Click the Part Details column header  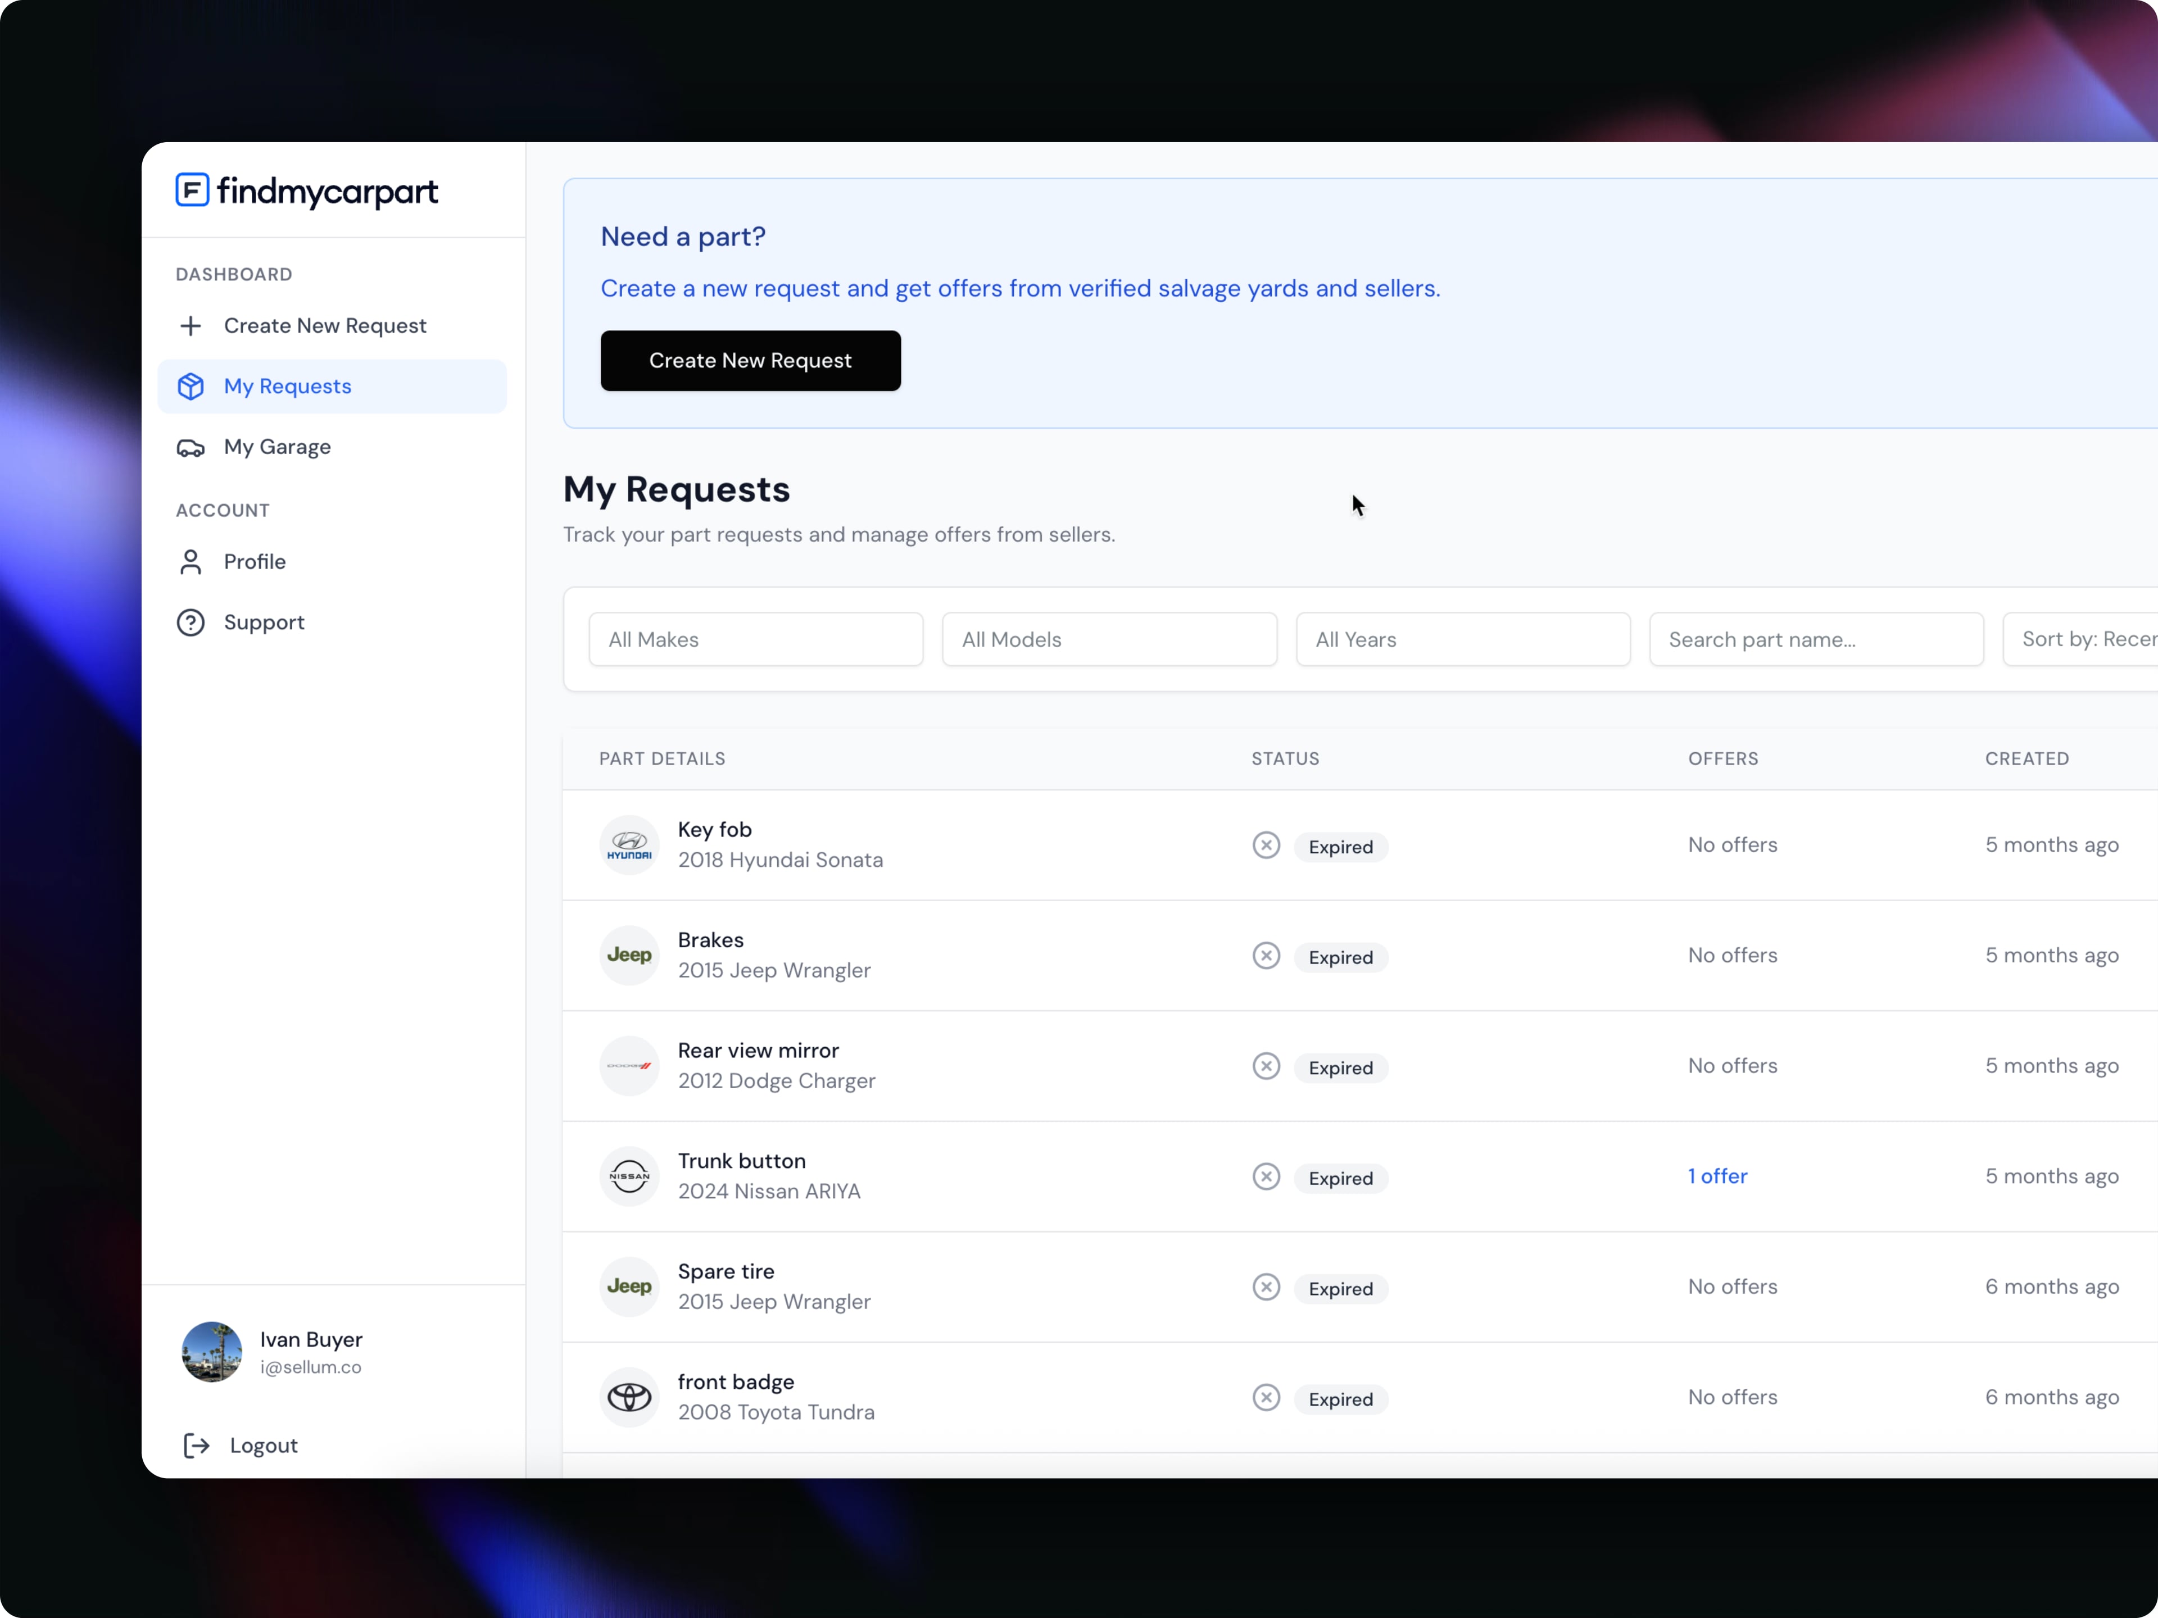tap(663, 759)
